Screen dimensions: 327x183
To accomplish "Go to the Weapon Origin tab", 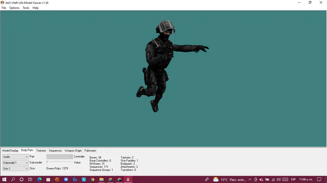I will 73,150.
